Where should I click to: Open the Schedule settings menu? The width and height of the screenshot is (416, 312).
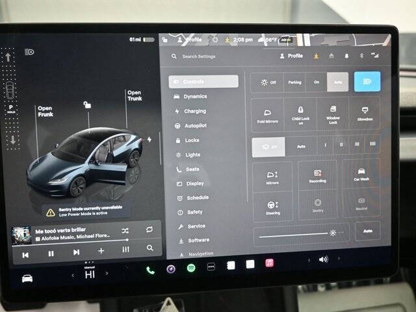point(193,198)
